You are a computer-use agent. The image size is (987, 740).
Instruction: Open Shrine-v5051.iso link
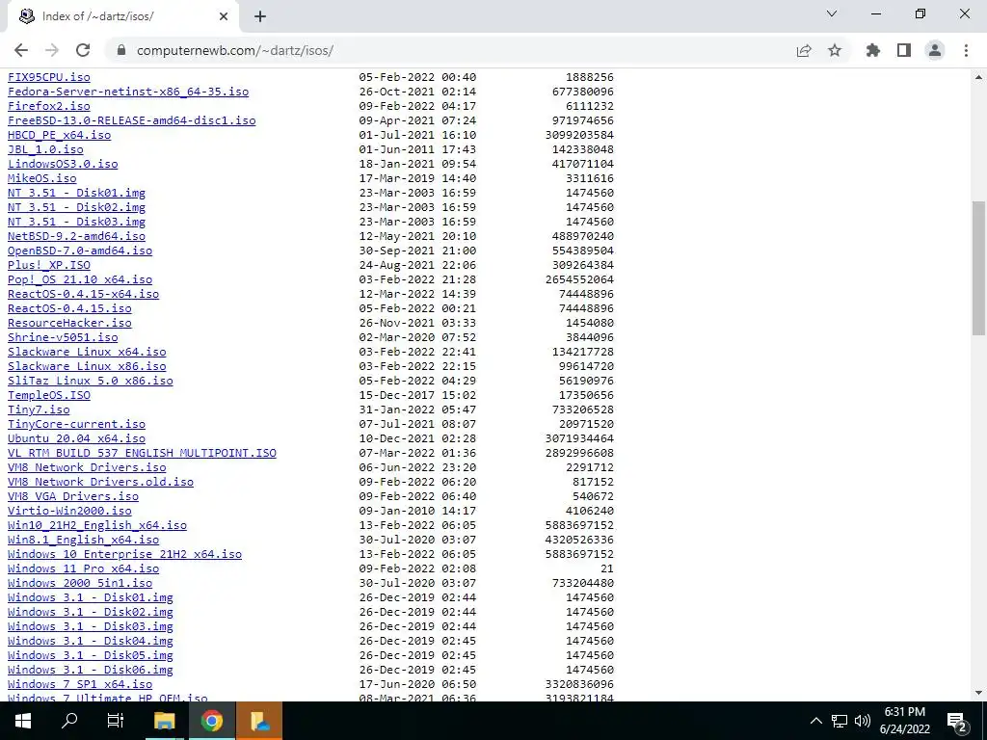coord(63,337)
